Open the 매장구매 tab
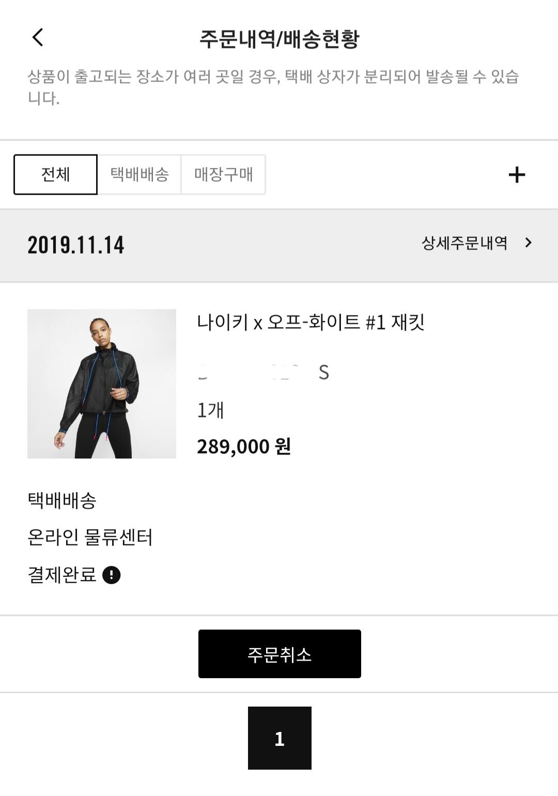This screenshot has height=796, width=558. click(x=223, y=175)
